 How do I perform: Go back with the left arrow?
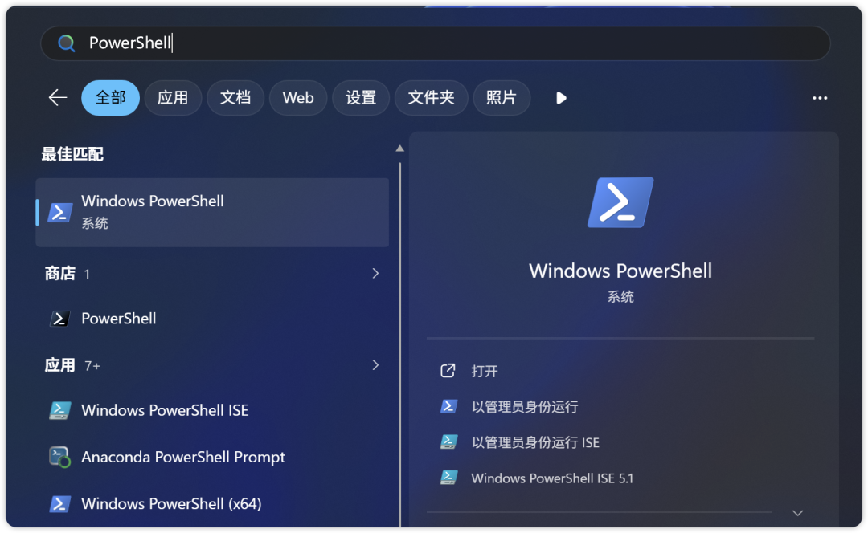coord(58,98)
